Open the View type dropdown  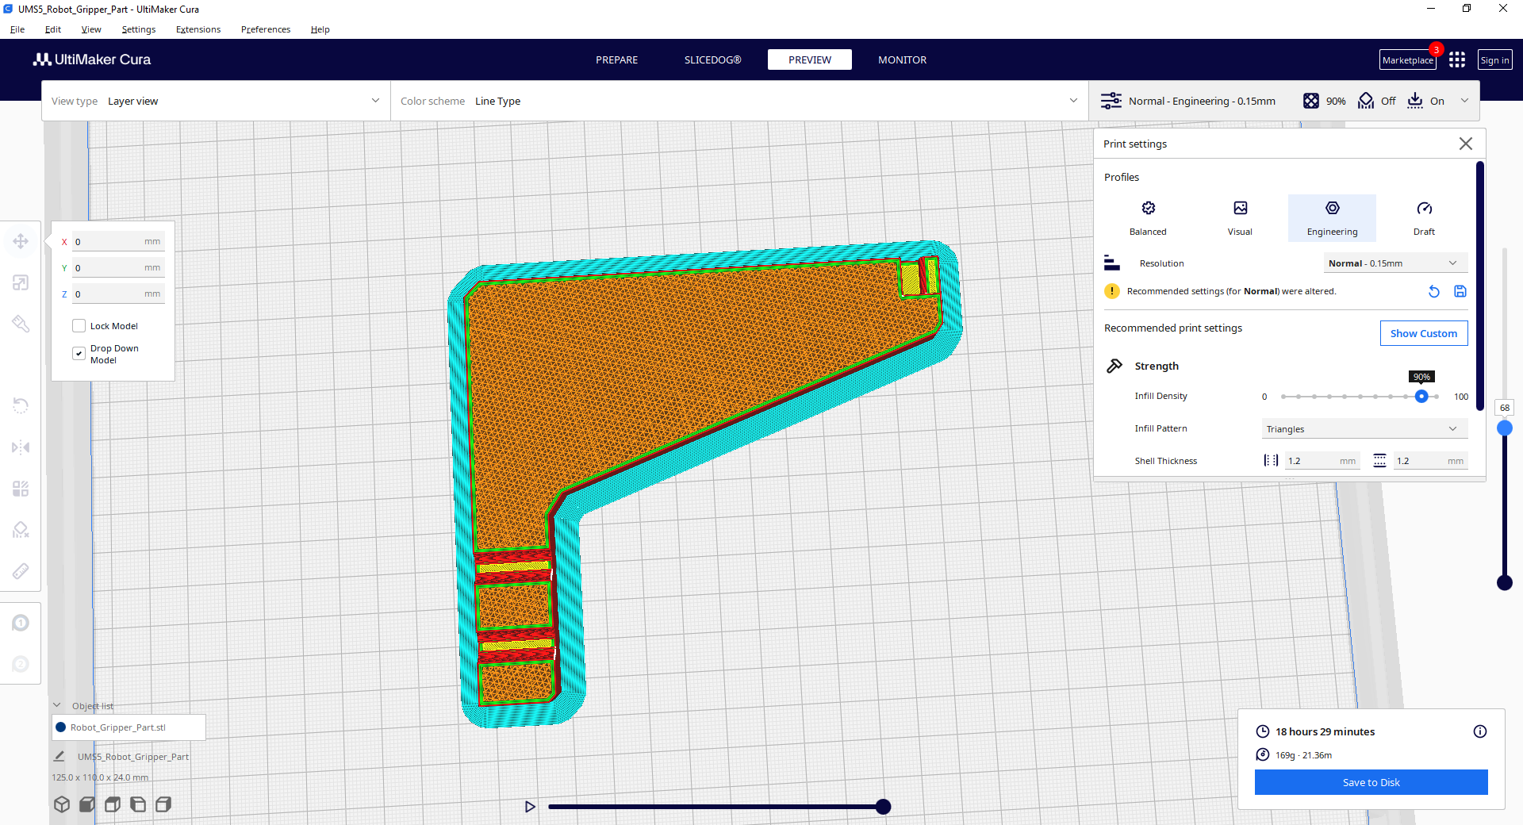pos(216,101)
